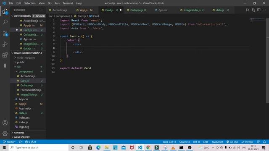The width and height of the screenshot is (269, 151).
Task: Open the Edit menu
Action: (18, 3)
